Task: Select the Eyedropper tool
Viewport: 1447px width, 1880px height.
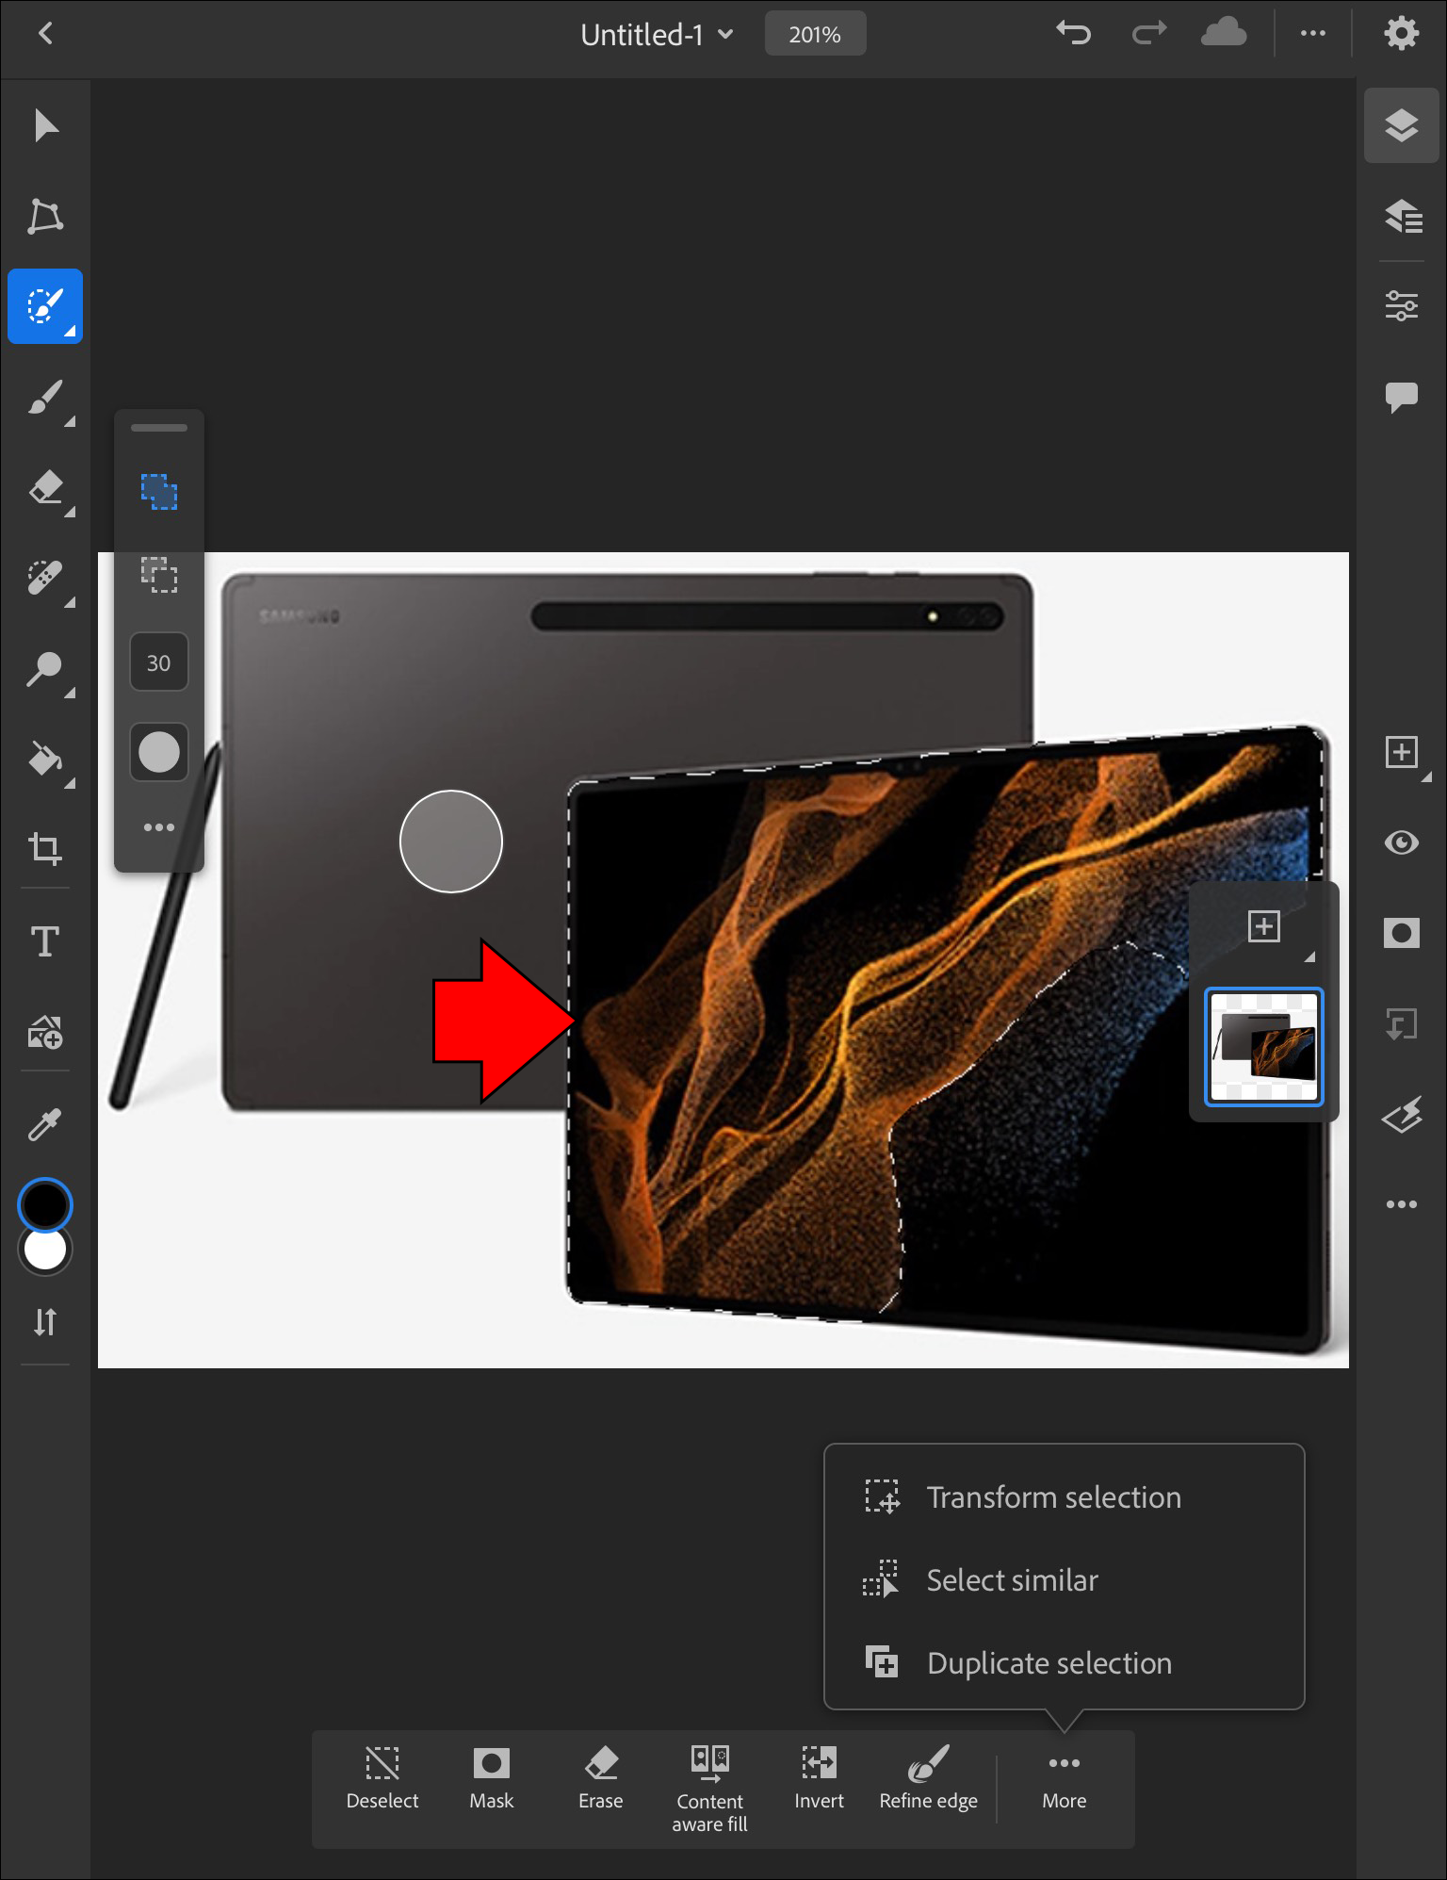Action: click(x=45, y=1122)
